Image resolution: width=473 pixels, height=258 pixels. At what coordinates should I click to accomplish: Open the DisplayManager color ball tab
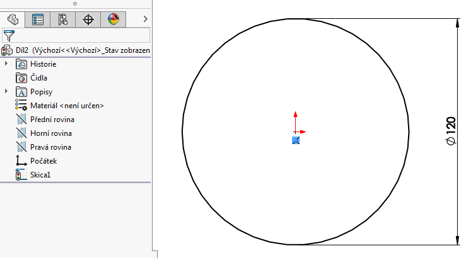pos(114,20)
